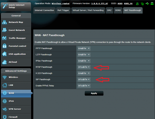Open Wireless advanced settings
This screenshot has height=119, width=155.
point(16,77)
